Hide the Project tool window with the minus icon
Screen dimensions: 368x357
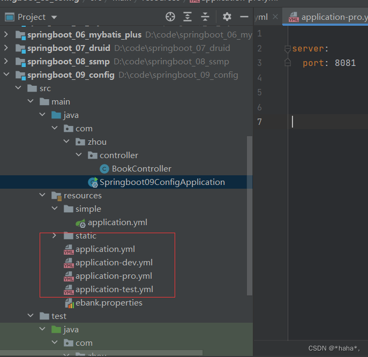[244, 17]
